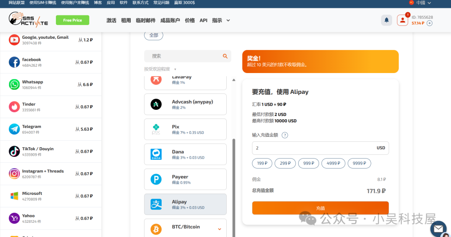Screen dimensions: 451x237
Task: Click the orange 充值 button
Action: 320,208
